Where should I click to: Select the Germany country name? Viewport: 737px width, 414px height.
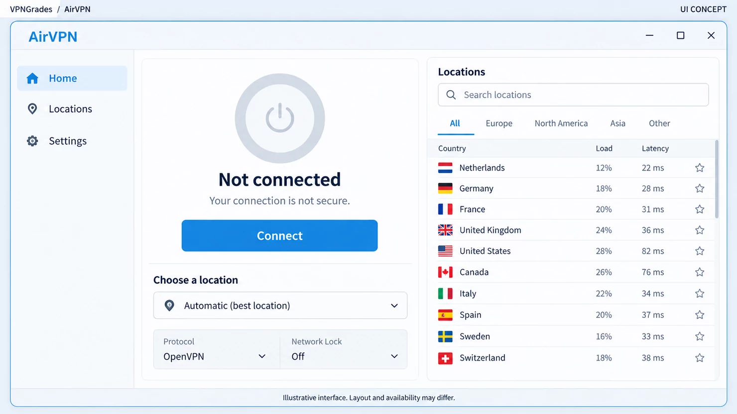(476, 189)
